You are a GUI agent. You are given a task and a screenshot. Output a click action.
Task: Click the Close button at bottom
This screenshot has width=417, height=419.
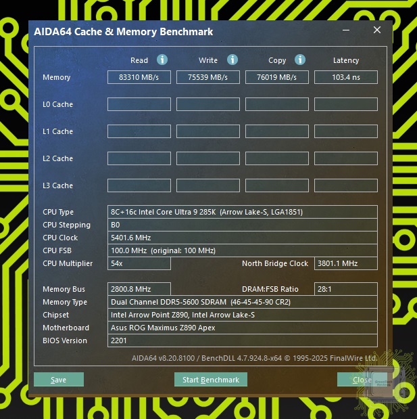click(362, 380)
